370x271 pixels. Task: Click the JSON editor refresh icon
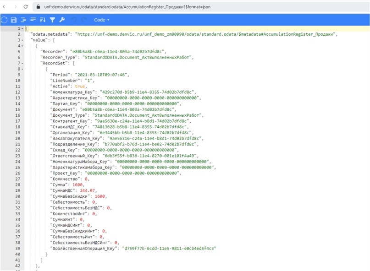pos(4,20)
